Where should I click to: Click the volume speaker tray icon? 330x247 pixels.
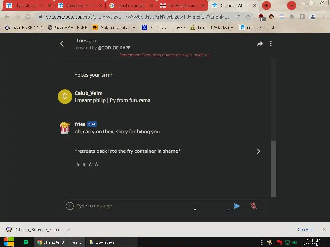pos(295,242)
